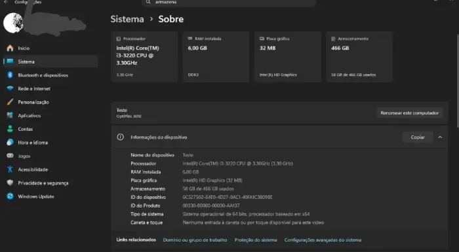
Task: Open Windows Update page
Action: coord(50,196)
